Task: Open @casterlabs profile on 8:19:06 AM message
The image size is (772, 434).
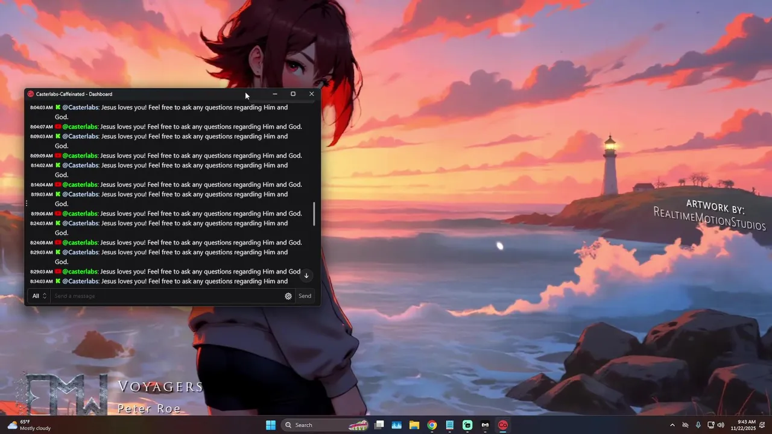Action: pos(80,213)
